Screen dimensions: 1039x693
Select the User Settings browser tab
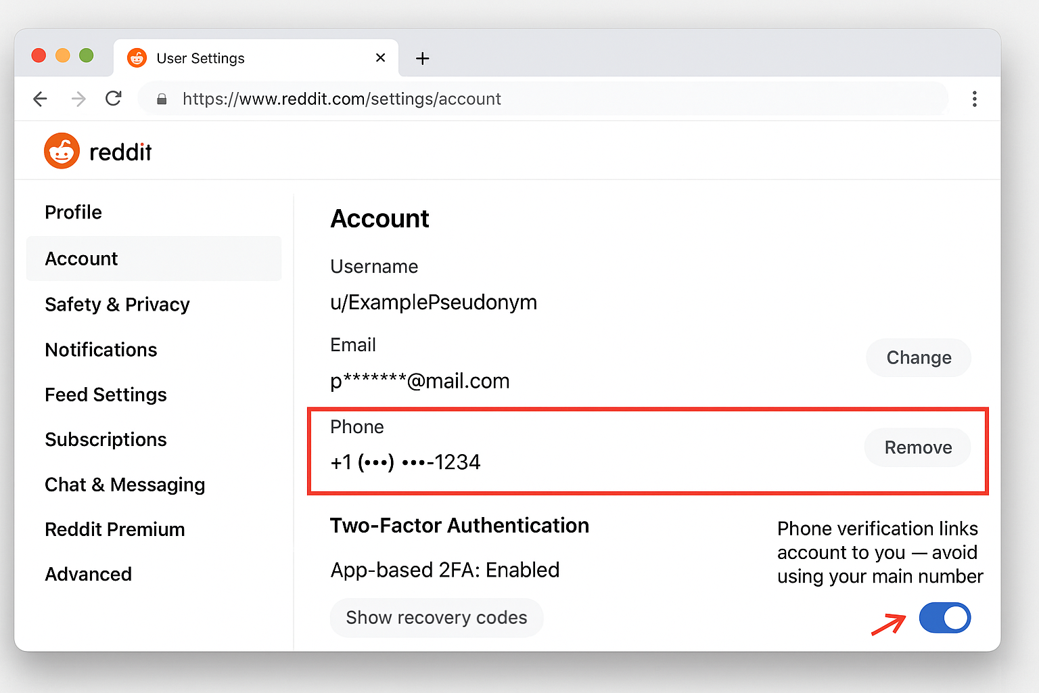pos(256,58)
